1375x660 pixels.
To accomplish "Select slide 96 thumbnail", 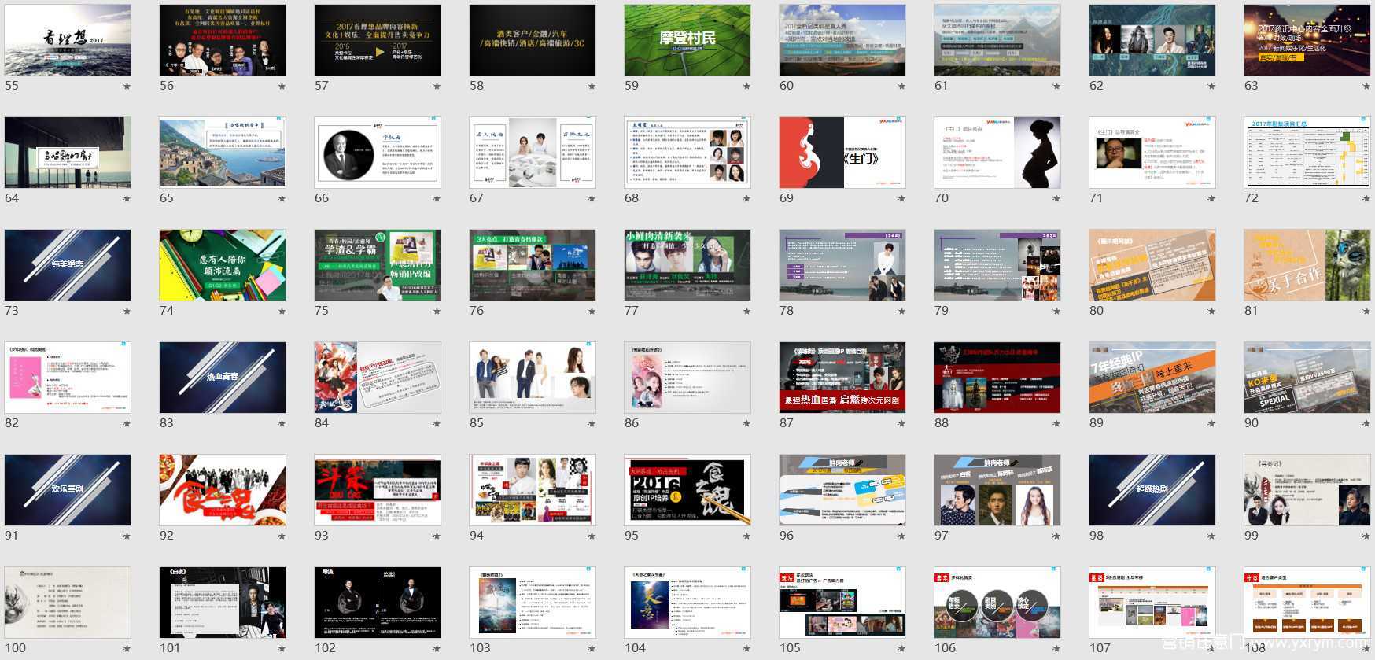I will pos(842,490).
